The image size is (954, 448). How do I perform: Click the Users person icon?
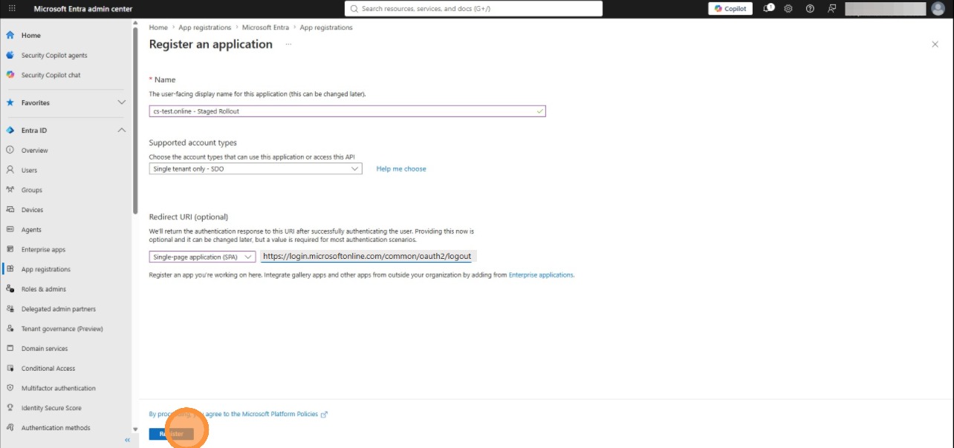pos(10,170)
